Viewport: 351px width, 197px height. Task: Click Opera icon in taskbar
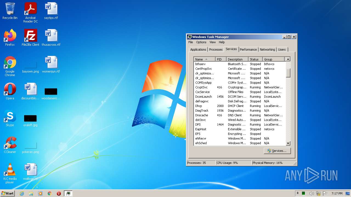tap(59, 193)
